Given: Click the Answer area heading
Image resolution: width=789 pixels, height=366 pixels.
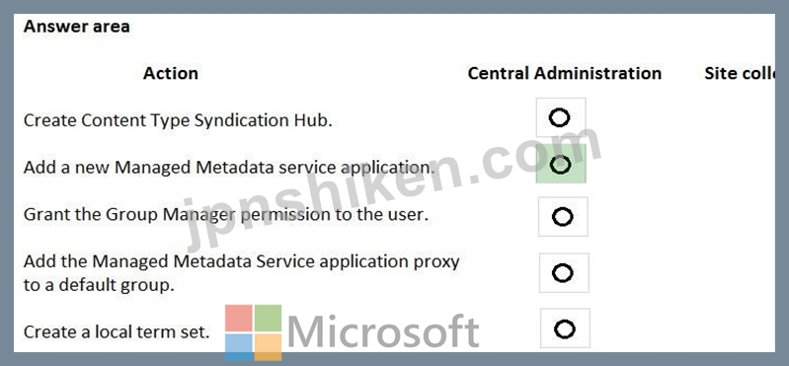Looking at the screenshot, I should point(76,26).
